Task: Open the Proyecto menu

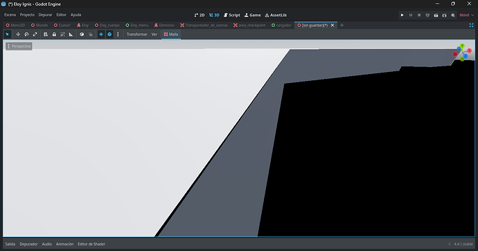Action: 27,15
